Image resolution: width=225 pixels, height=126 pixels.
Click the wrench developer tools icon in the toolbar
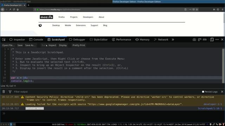click(x=10, y=9)
